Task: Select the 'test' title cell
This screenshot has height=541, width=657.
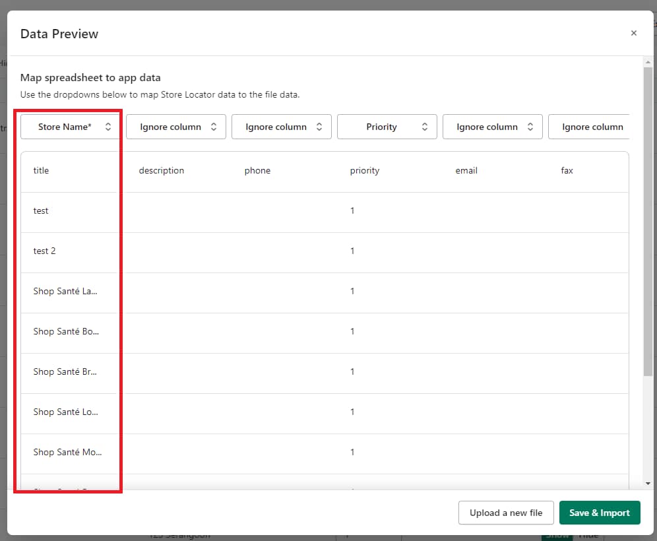Action: click(41, 210)
